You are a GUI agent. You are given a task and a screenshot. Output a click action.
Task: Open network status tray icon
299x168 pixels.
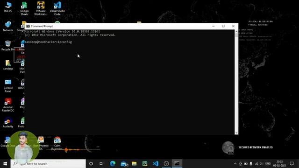pos(256,164)
